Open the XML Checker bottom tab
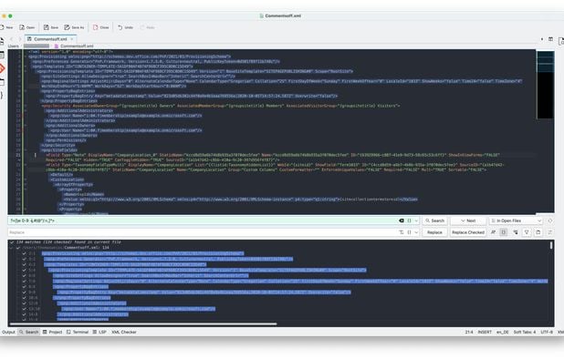This screenshot has height=359, width=564. 124,332
